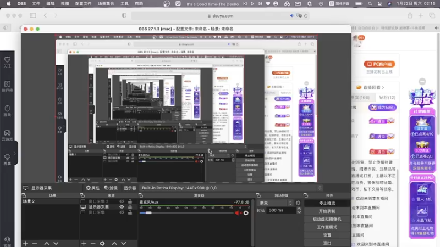Move the scene up in the list
Viewport: 440px width, 247px height.
pyautogui.click(x=47, y=243)
